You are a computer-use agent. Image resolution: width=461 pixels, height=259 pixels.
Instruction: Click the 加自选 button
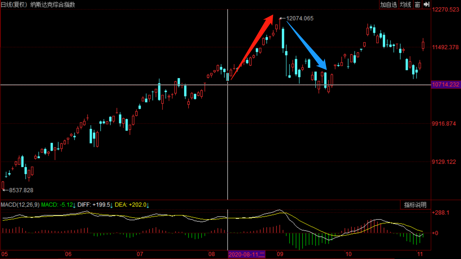[x=389, y=5]
